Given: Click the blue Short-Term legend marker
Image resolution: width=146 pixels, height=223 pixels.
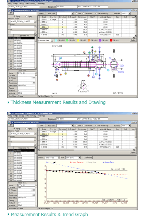Looking at the screenshot, I should (x=103, y=162).
